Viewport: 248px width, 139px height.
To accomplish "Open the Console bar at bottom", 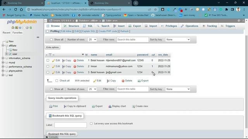I will coord(52,137).
